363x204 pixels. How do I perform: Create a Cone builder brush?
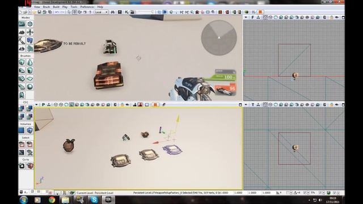[30, 62]
